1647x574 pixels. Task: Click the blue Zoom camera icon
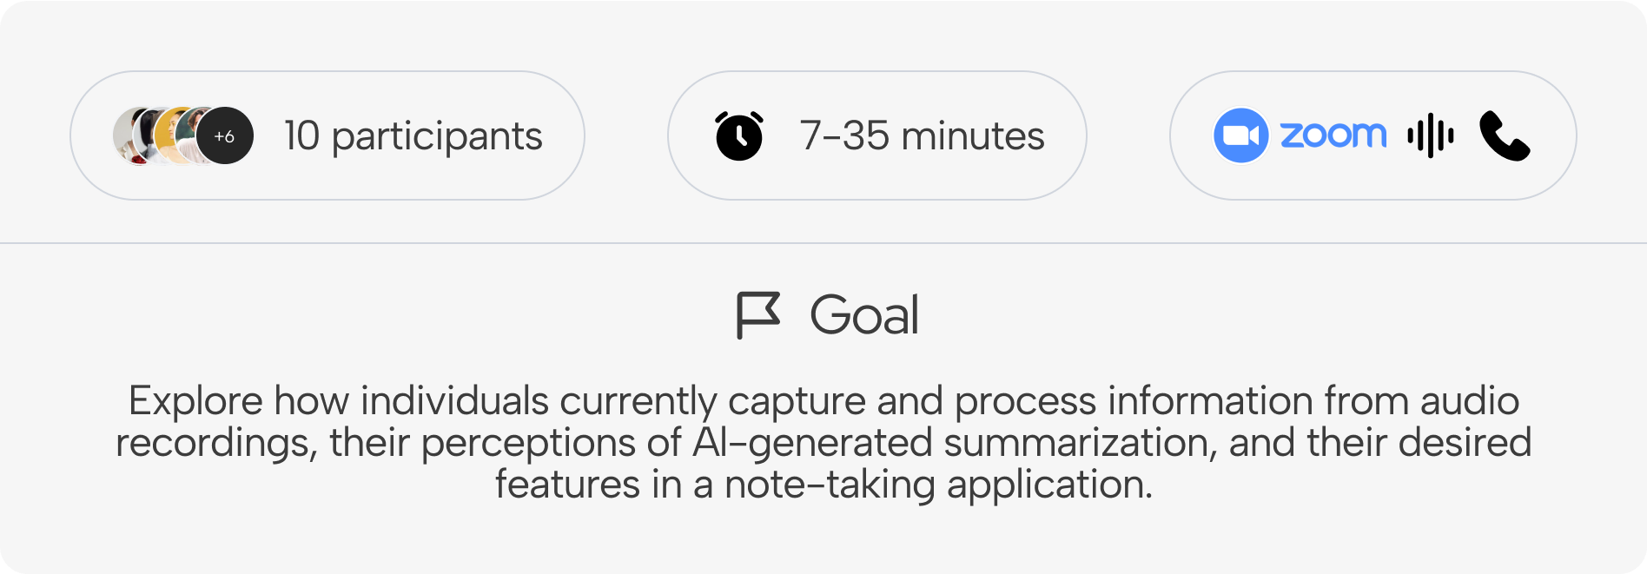pos(1240,136)
